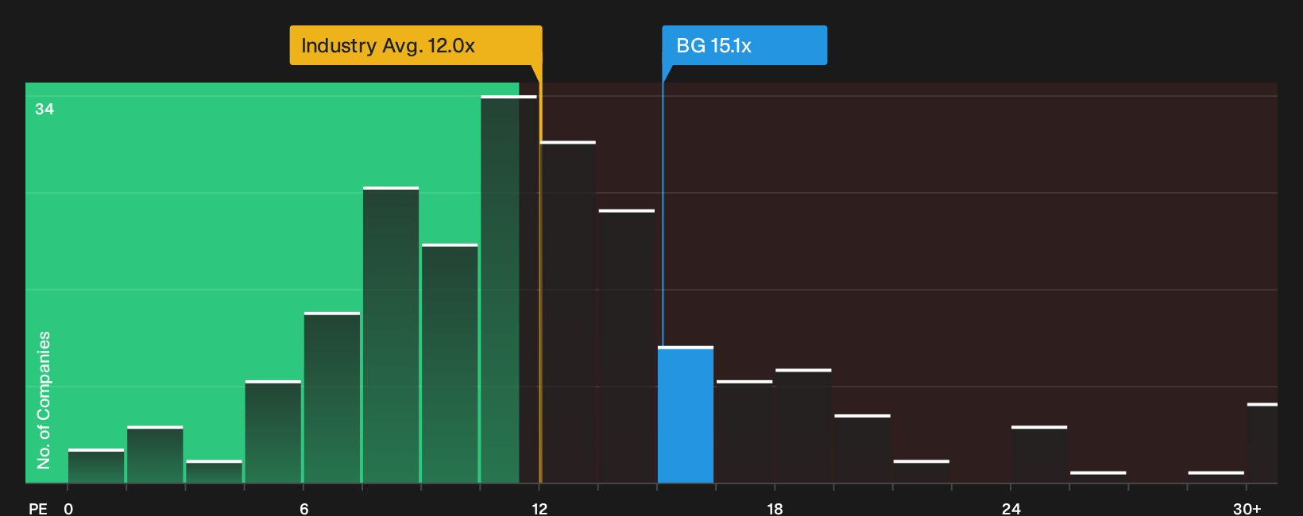
Task: Click the 30+ PE overflow bar
Action: click(1262, 443)
